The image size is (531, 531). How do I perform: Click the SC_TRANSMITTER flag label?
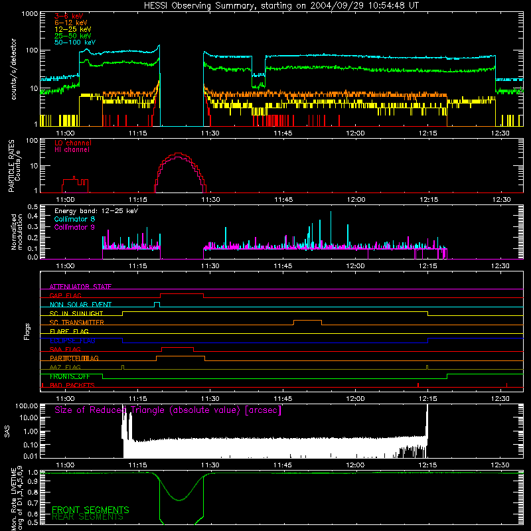click(x=76, y=323)
